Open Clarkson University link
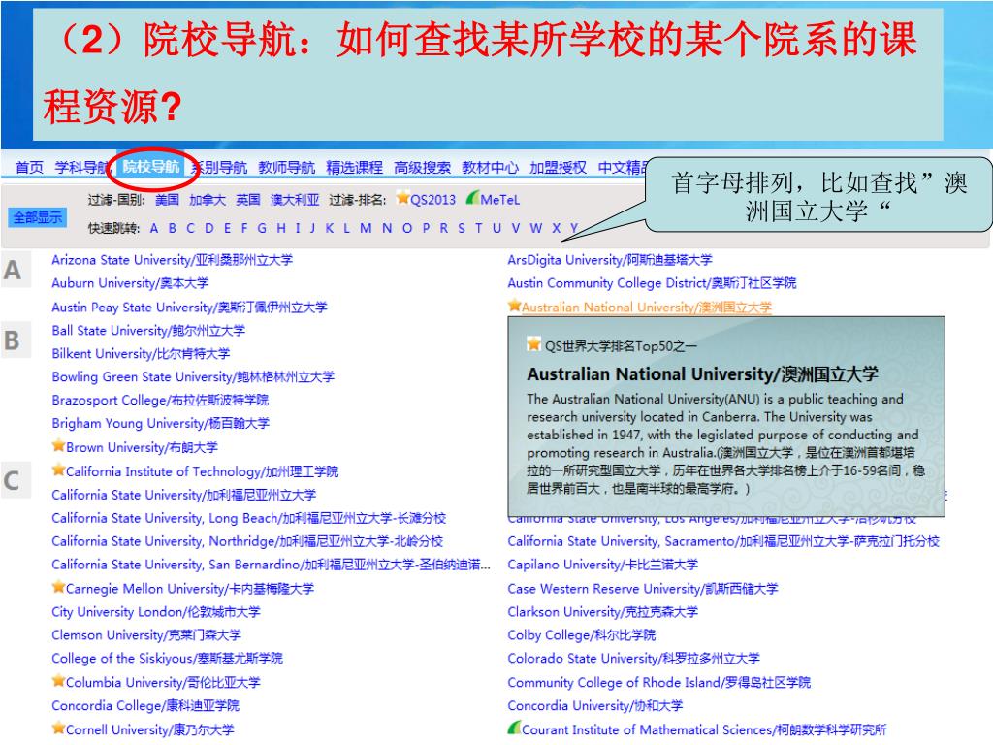Screen dimensions: 993x745 (603, 612)
